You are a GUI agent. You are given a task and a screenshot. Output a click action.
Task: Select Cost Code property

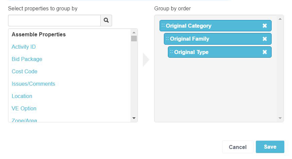[x=24, y=71]
